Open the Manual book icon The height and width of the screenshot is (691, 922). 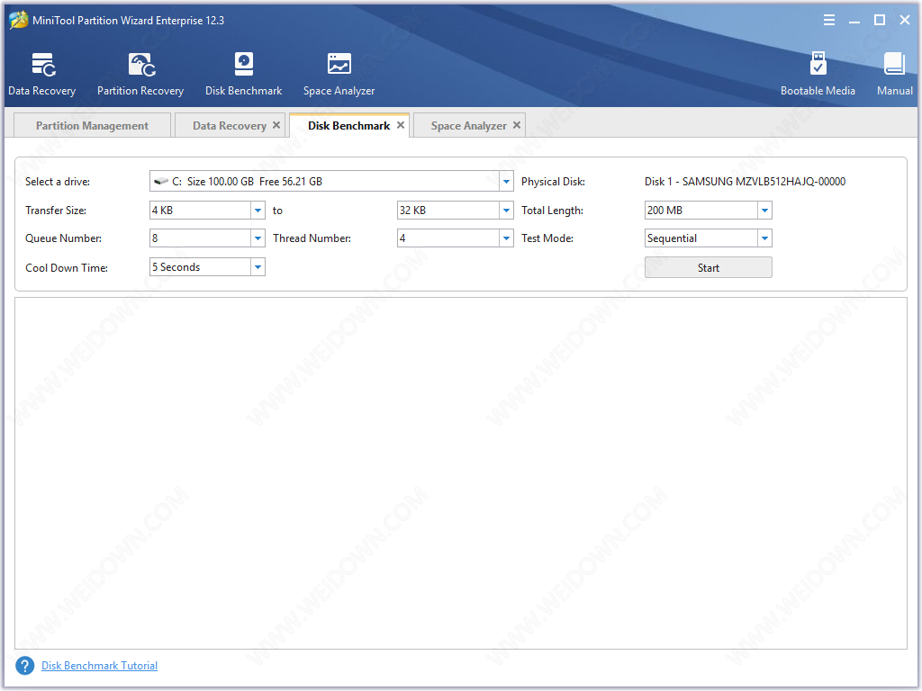[x=894, y=65]
